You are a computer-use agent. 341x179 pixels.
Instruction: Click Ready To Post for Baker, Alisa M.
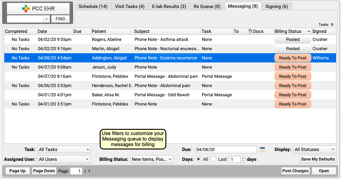click(293, 95)
